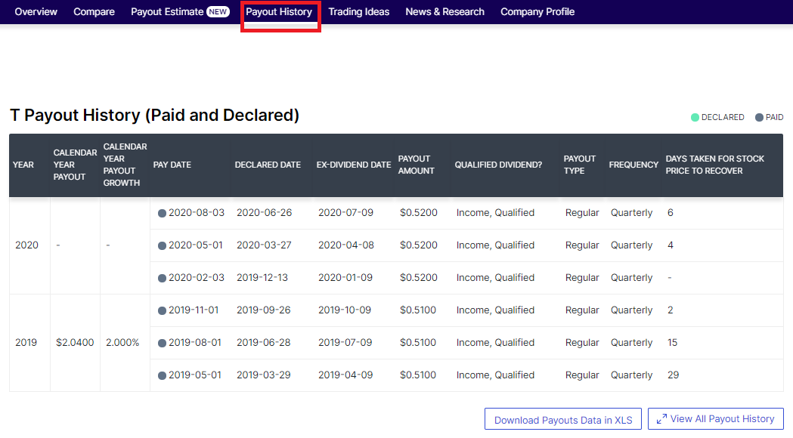Viewport: 793px width, 438px height.
Task: Click the paid dot beside 2020-05-01
Action: (162, 245)
